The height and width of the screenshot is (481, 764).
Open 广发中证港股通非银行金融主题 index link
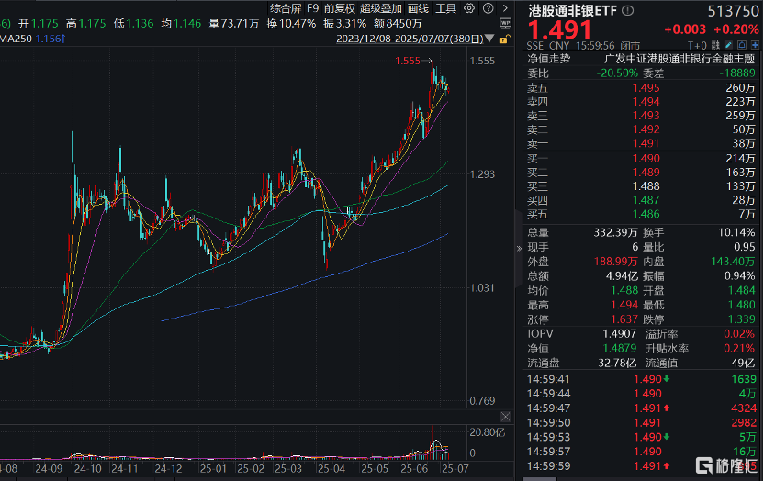point(680,59)
